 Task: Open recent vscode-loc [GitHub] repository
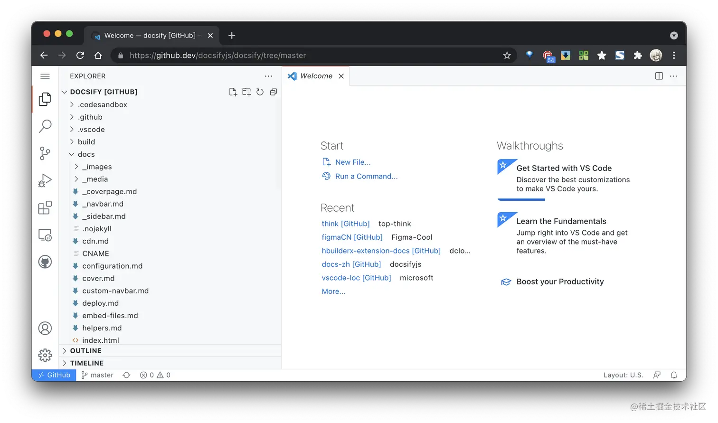tap(357, 278)
